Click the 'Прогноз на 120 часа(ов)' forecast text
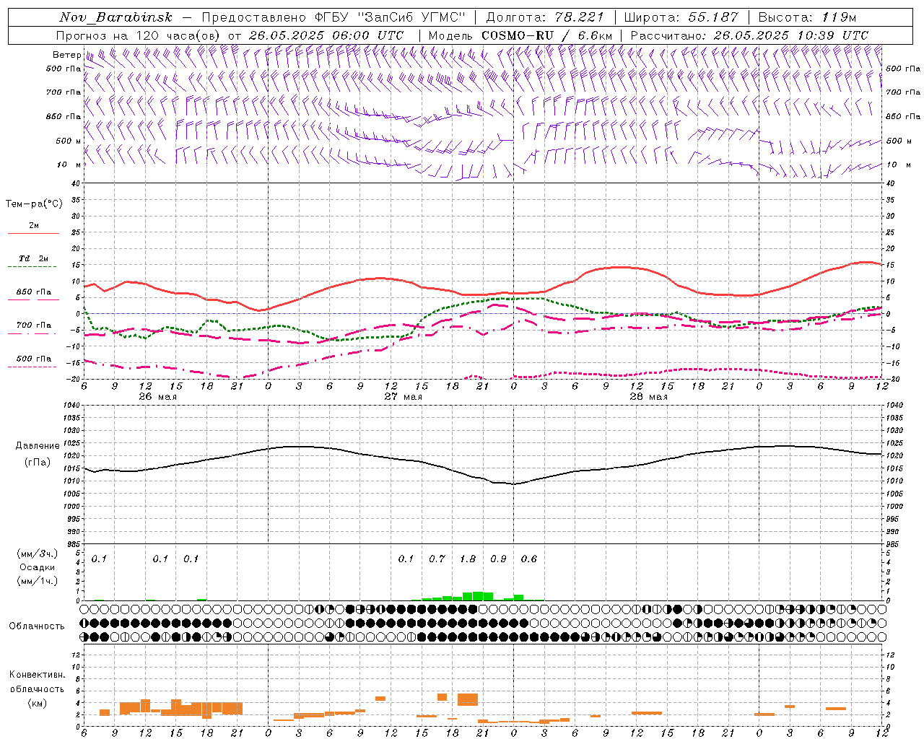The image size is (924, 739). click(139, 35)
